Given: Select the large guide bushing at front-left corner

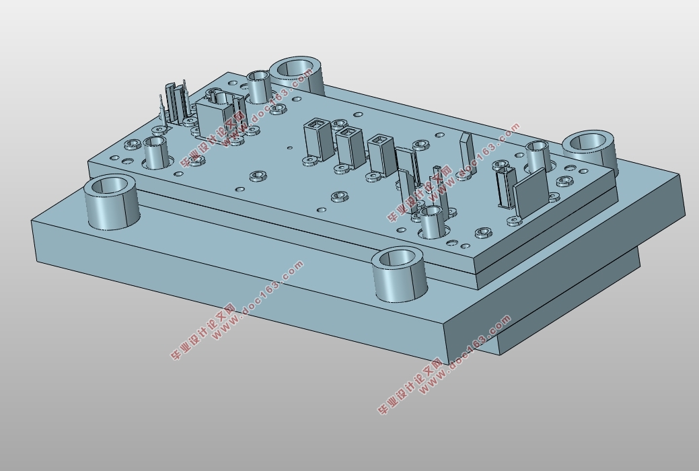Looking at the screenshot, I should coord(110,203).
